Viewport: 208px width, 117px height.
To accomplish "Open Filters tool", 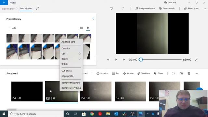I will tap(158, 73).
